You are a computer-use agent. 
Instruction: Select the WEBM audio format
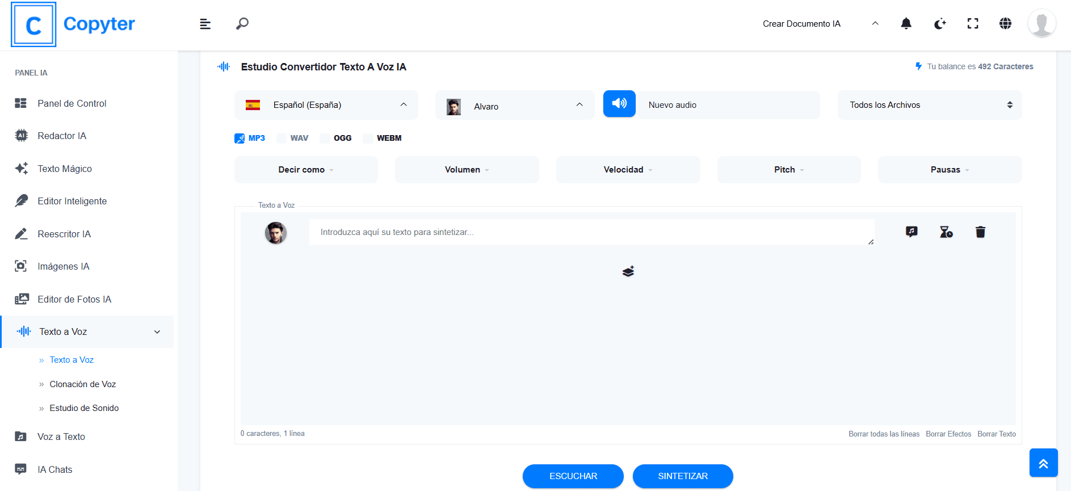pyautogui.click(x=368, y=138)
